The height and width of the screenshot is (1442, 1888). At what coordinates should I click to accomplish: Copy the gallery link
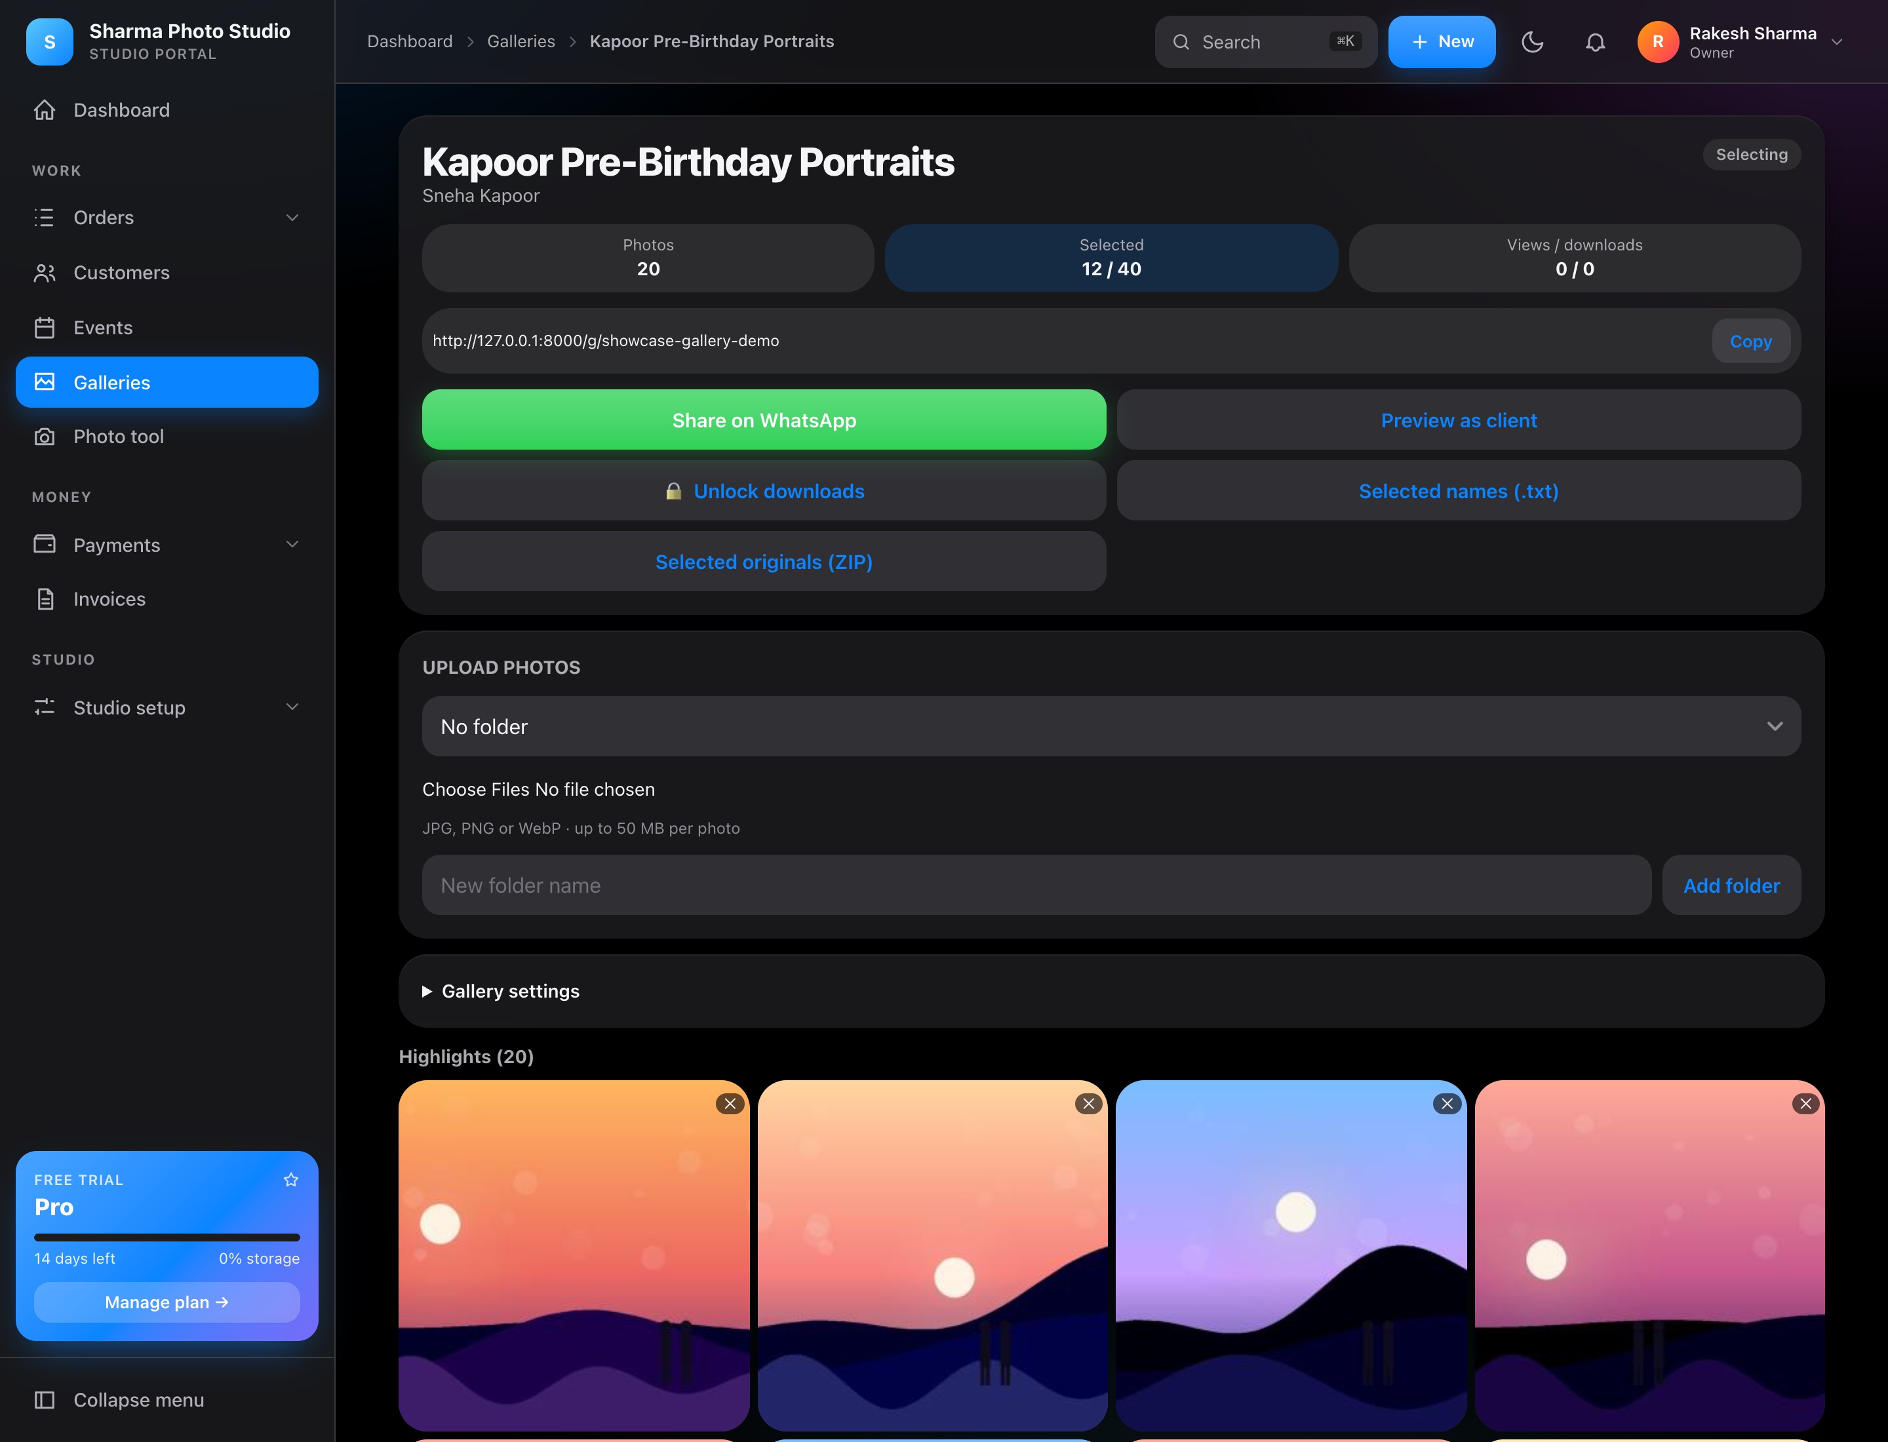pyautogui.click(x=1750, y=341)
